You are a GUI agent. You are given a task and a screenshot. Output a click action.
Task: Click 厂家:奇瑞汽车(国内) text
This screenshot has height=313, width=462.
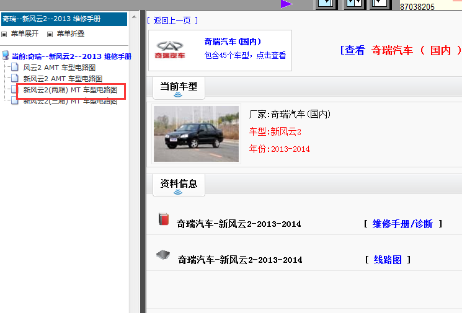(x=290, y=114)
